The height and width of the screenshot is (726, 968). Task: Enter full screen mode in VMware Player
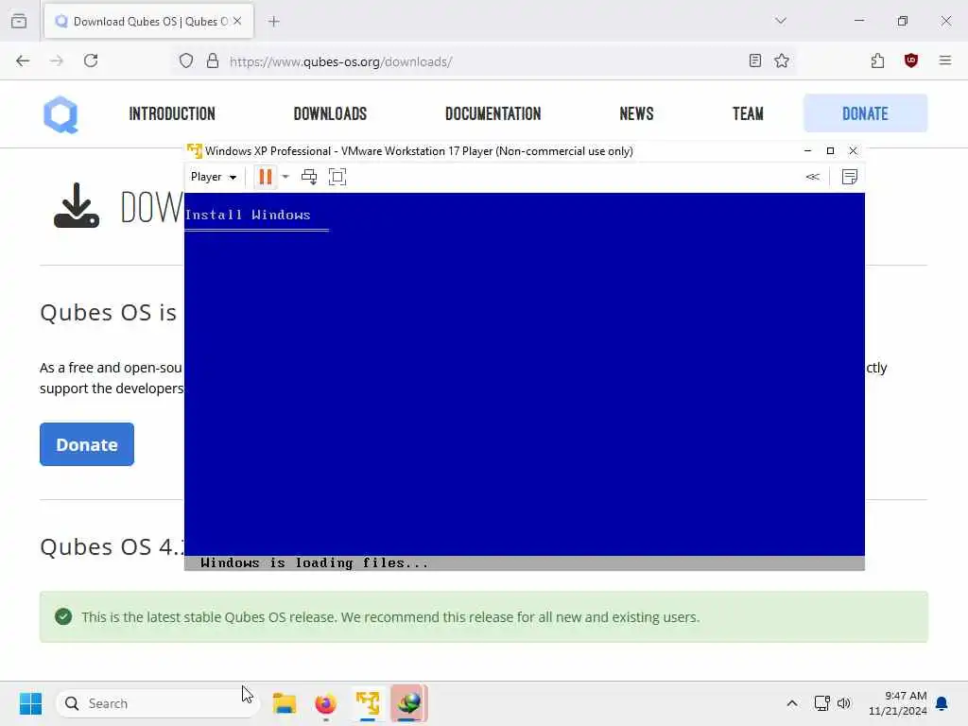pos(337,177)
